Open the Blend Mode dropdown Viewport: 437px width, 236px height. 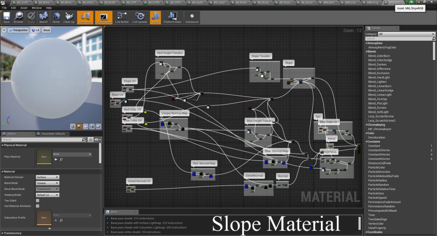(x=48, y=183)
